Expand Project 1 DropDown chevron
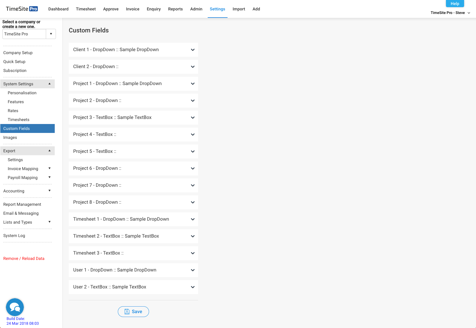 click(193, 84)
